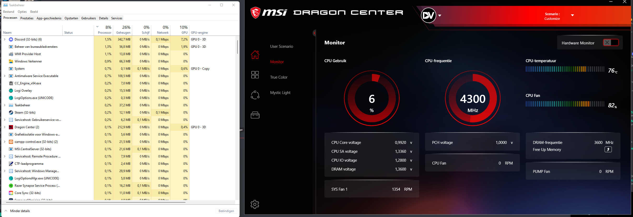Image resolution: width=633 pixels, height=217 pixels.
Task: Click the Mystic Light sync icon
Action: coord(255,95)
